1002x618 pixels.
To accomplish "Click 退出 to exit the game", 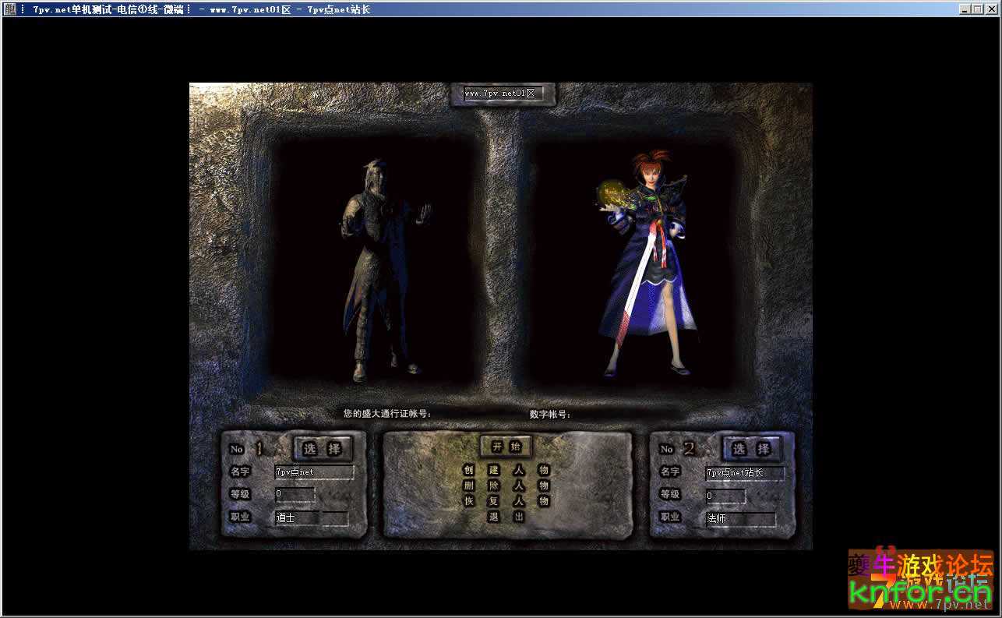I will tap(506, 517).
